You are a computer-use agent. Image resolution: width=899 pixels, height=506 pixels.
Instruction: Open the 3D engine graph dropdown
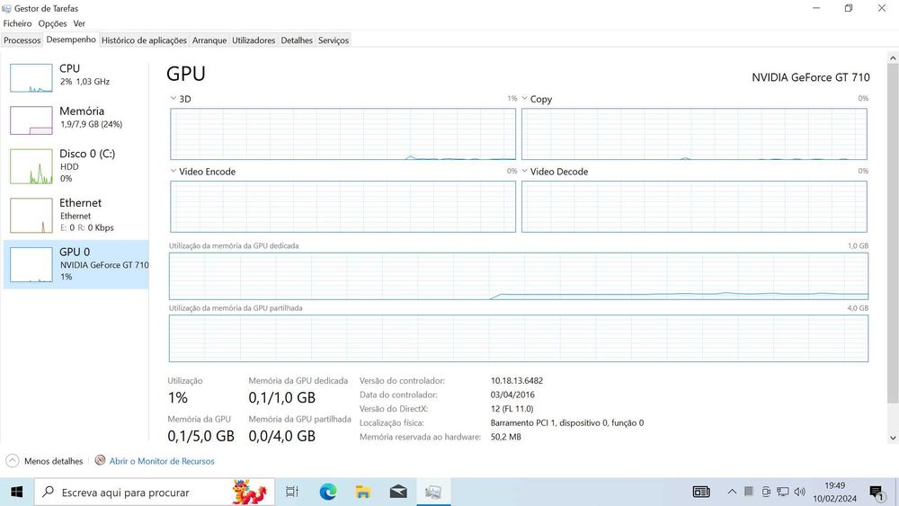174,99
